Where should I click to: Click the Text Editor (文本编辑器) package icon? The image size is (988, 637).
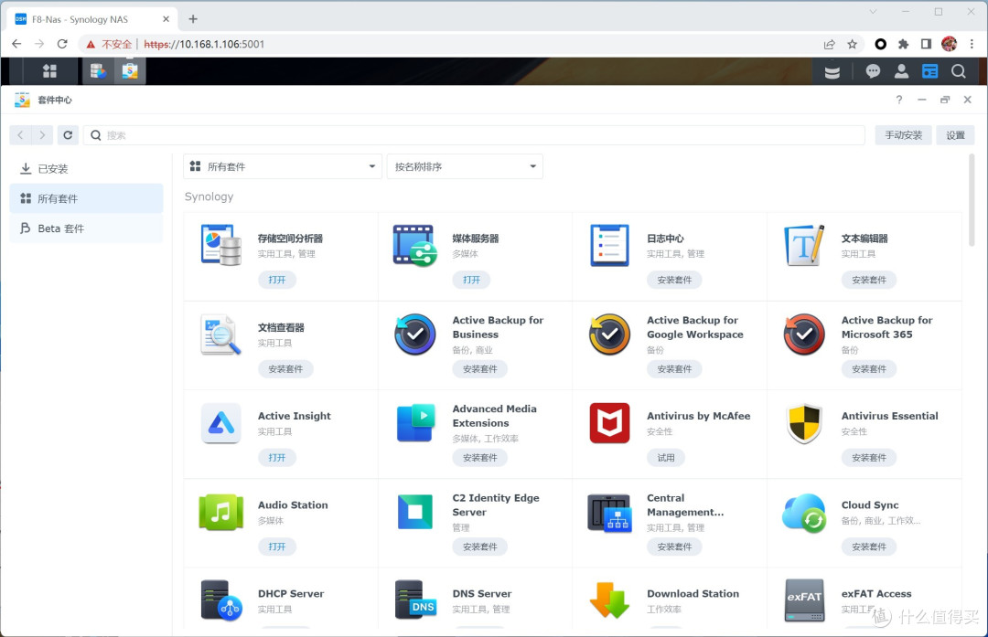[x=804, y=246]
